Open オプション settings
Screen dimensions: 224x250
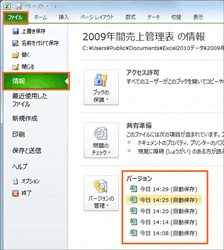[26, 181]
